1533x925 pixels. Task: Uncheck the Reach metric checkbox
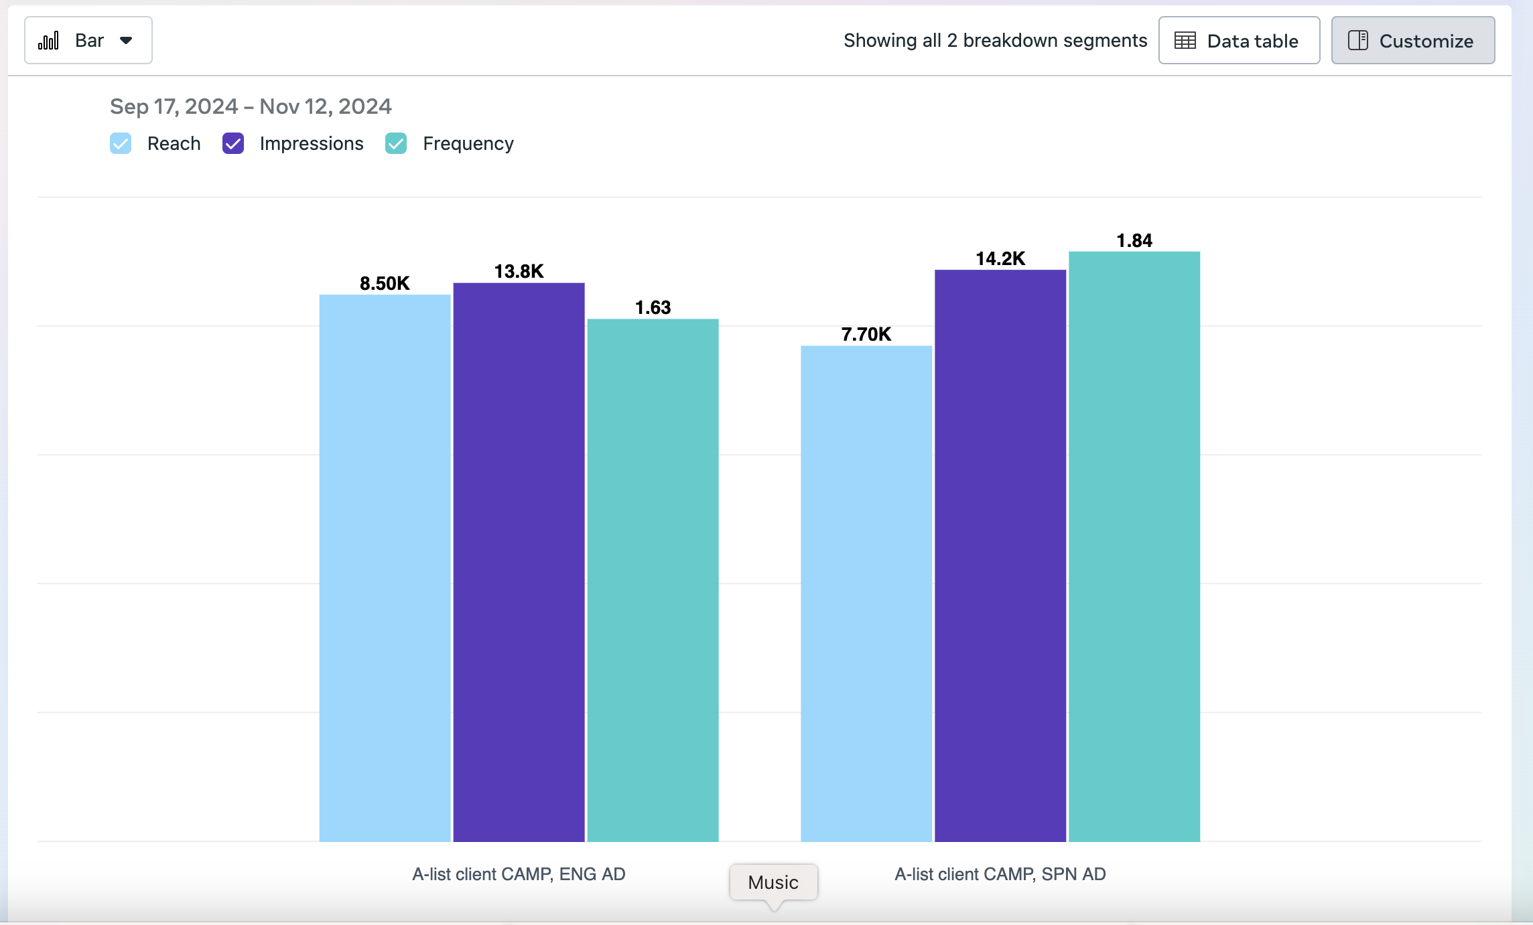[x=121, y=143]
